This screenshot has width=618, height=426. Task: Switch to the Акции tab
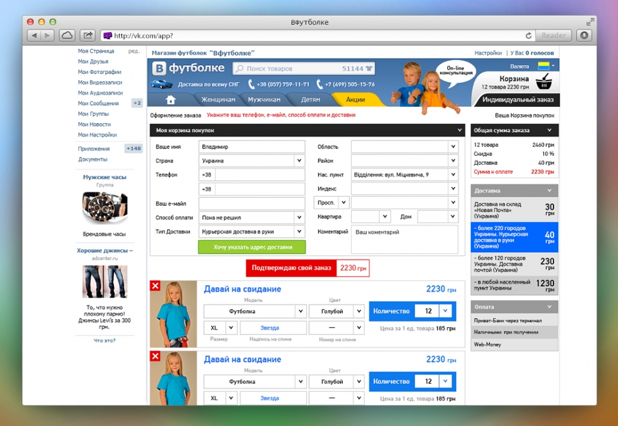355,100
